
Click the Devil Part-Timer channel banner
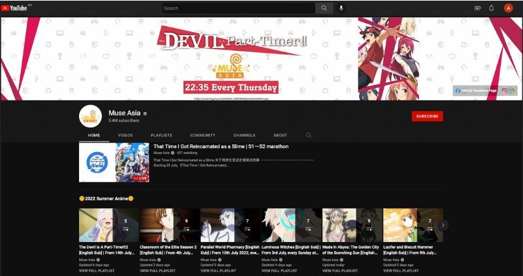261,59
